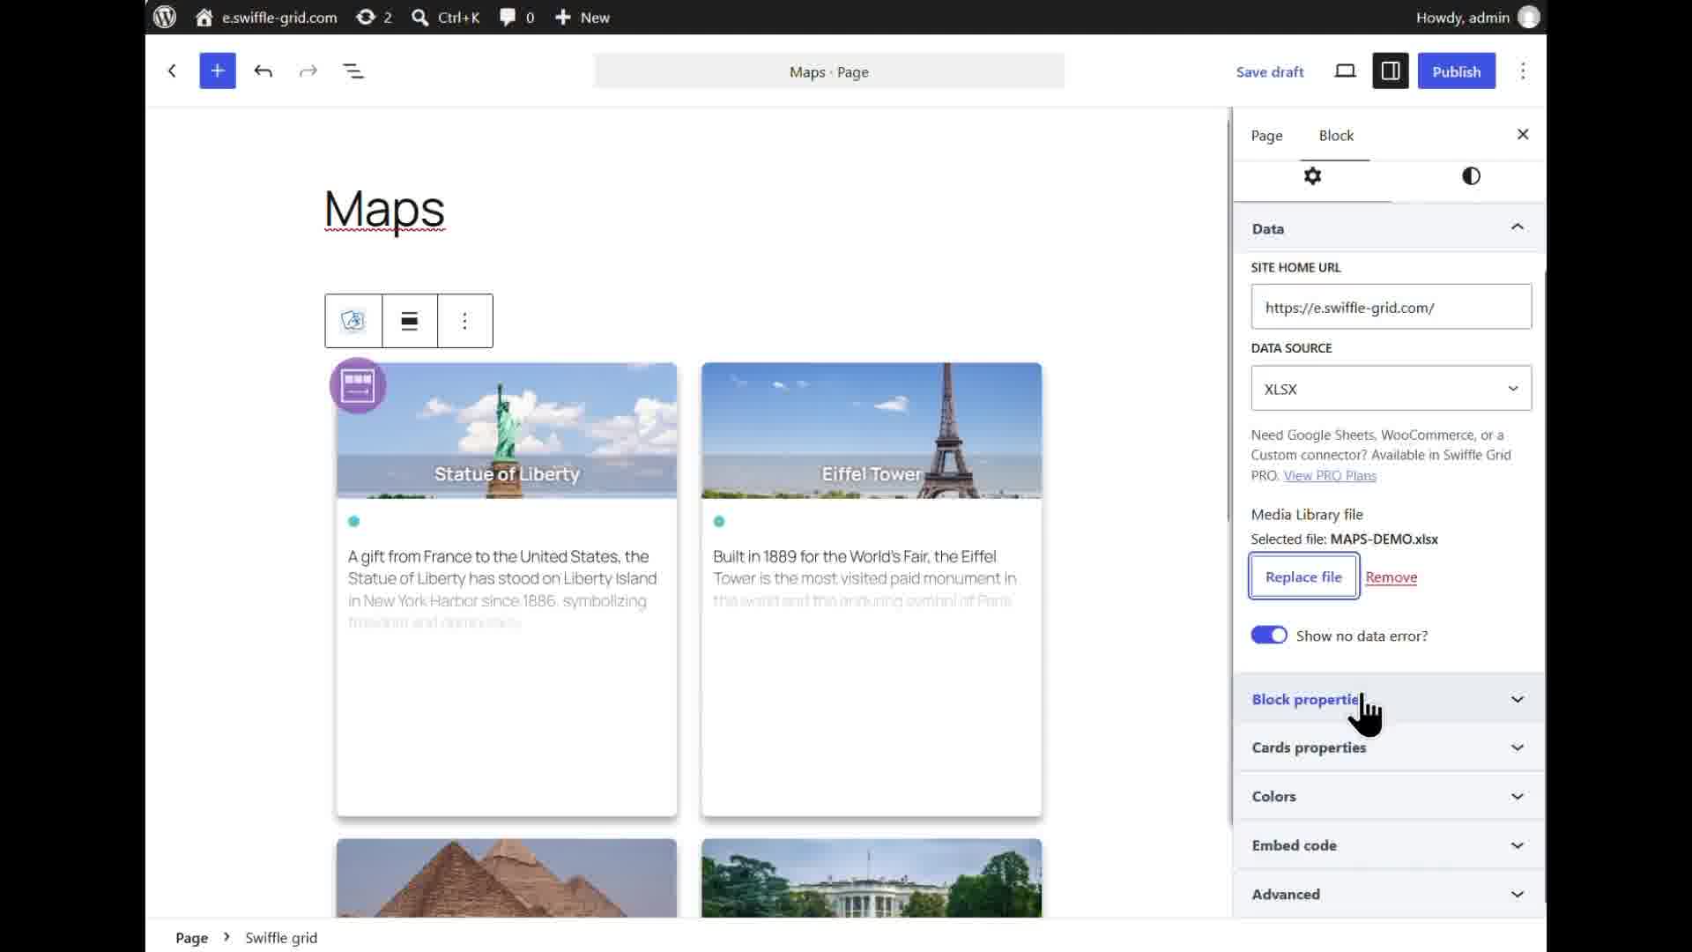
Task: Expand Block properties panel
Action: click(x=1390, y=700)
